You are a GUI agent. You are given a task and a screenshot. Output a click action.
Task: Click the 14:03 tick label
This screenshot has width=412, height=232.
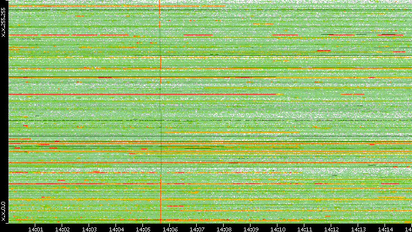[x=89, y=229]
